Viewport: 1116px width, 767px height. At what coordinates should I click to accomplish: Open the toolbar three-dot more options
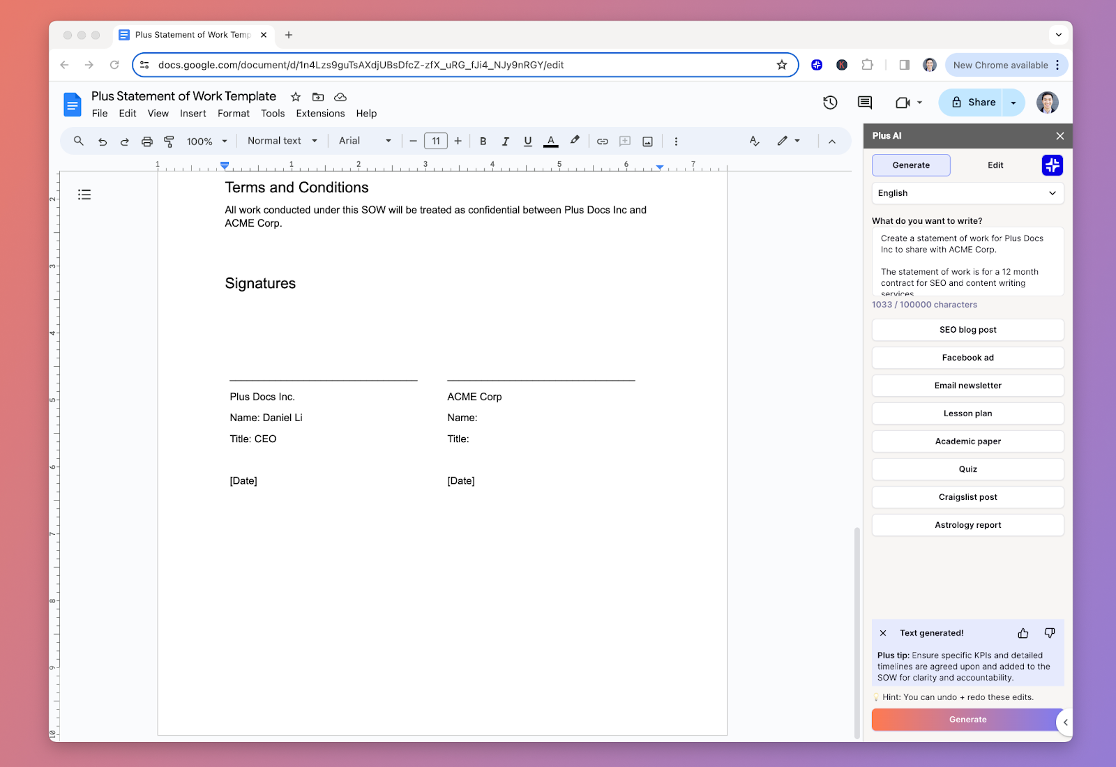(676, 142)
